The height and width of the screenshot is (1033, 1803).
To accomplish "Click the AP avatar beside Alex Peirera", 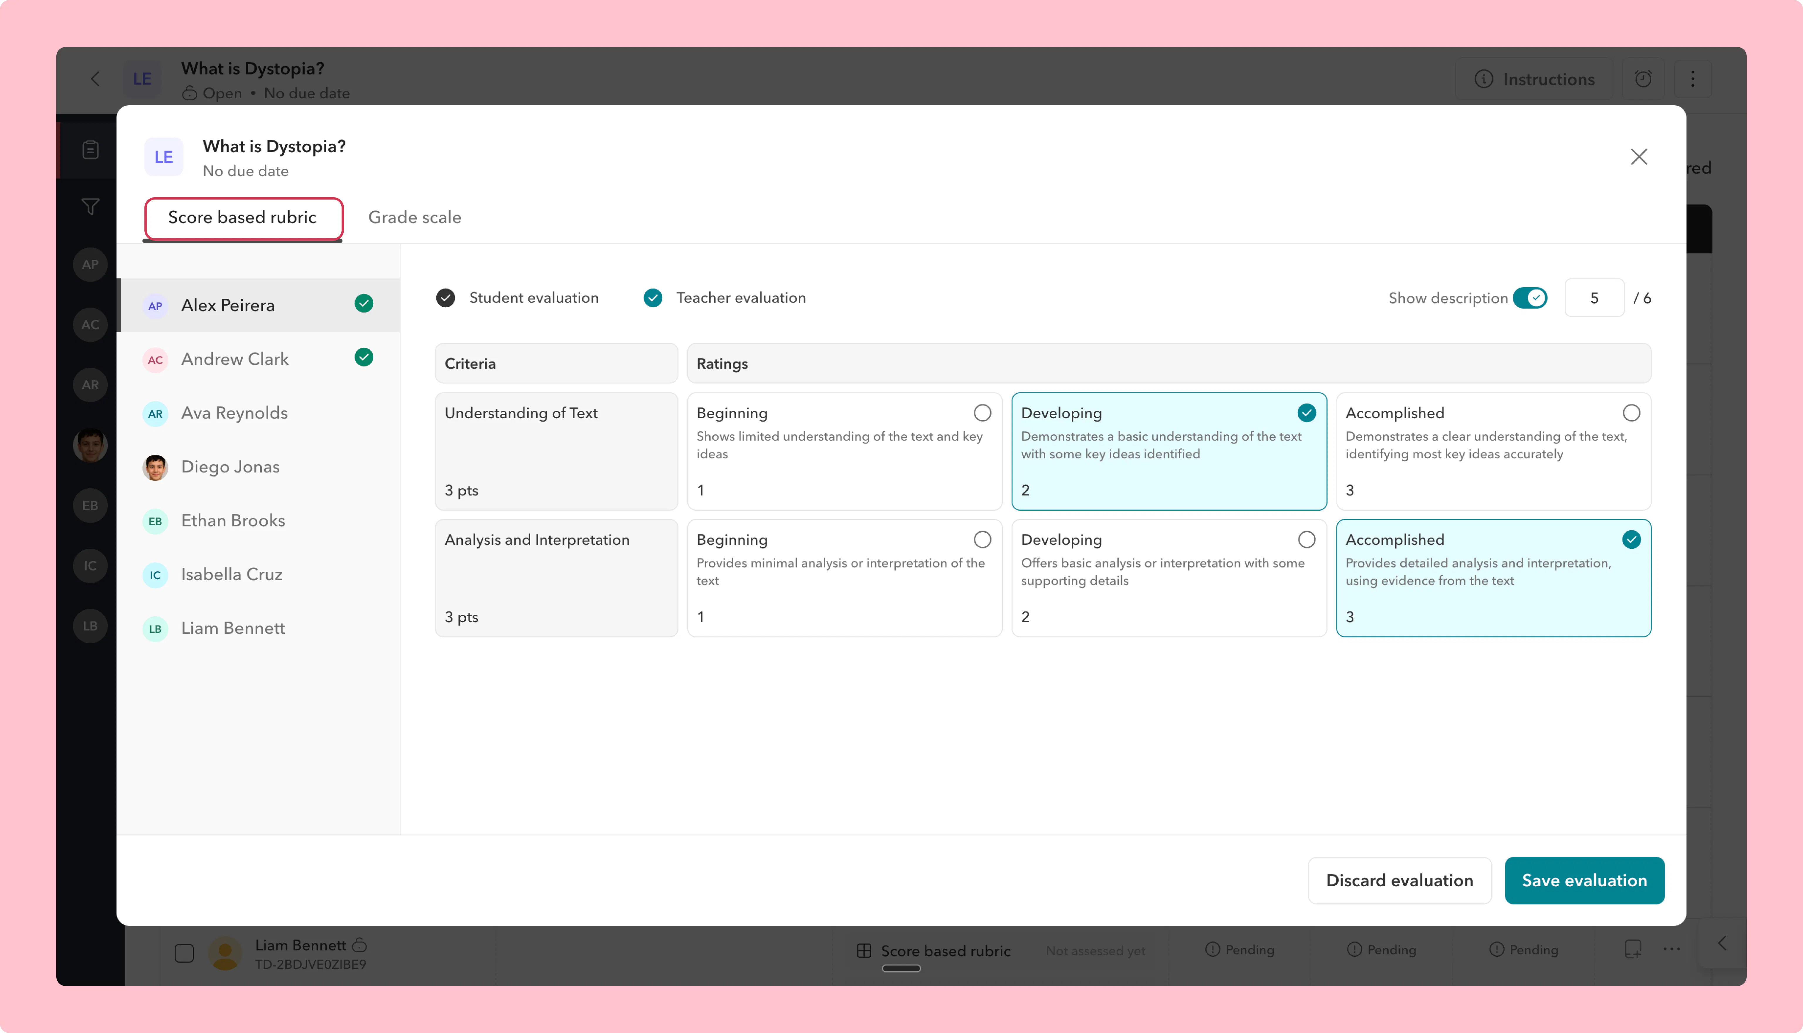I will pos(155,306).
